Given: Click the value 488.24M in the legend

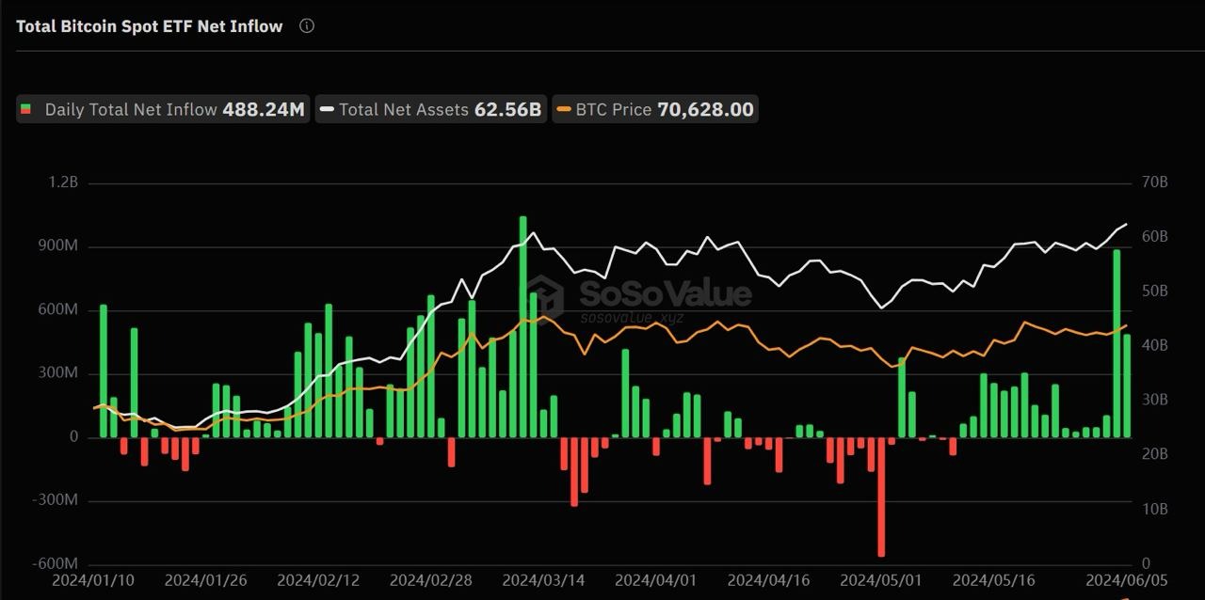Looking at the screenshot, I should 264,109.
